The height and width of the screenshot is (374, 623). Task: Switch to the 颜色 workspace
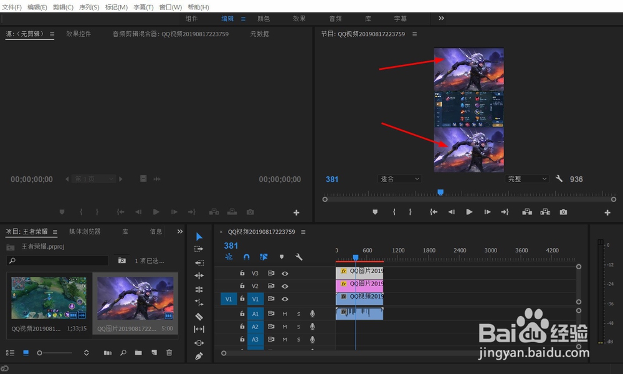(264, 18)
